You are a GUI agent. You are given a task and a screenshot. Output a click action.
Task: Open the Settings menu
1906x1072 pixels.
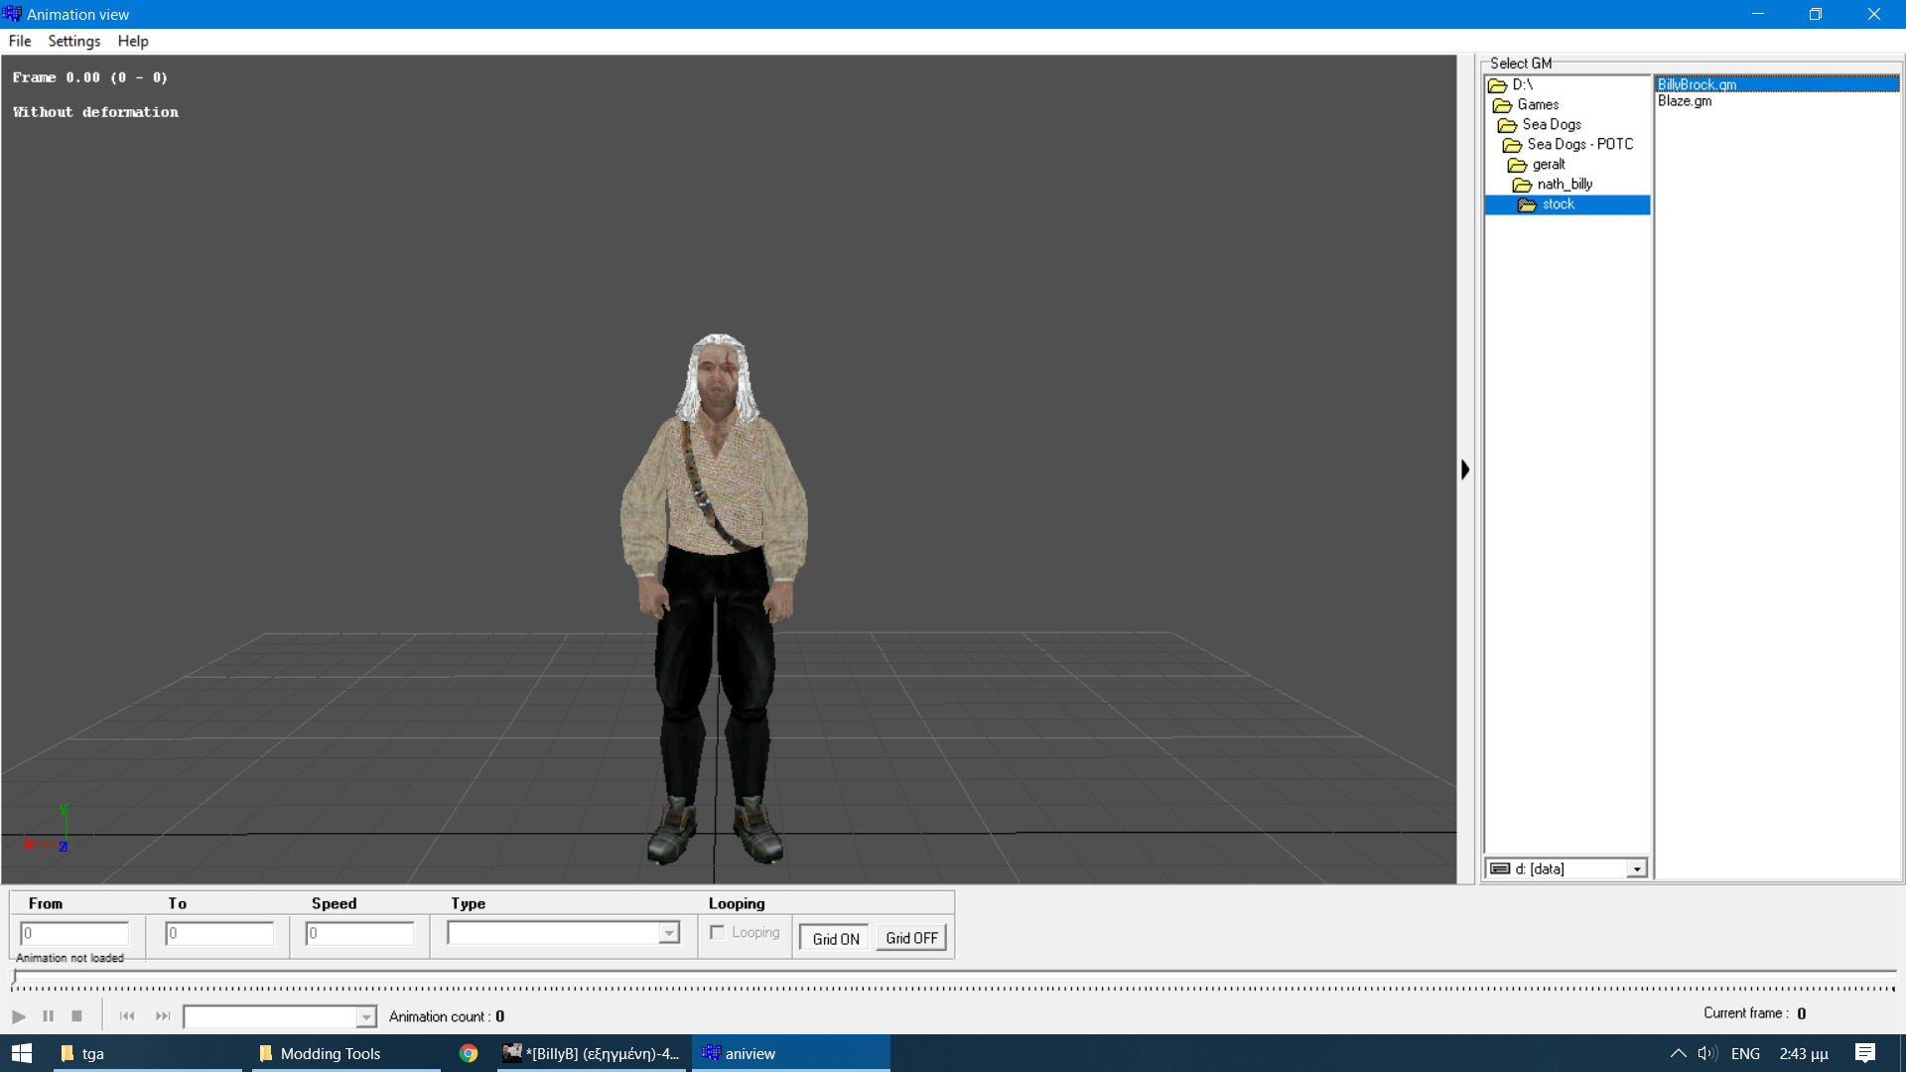point(74,41)
